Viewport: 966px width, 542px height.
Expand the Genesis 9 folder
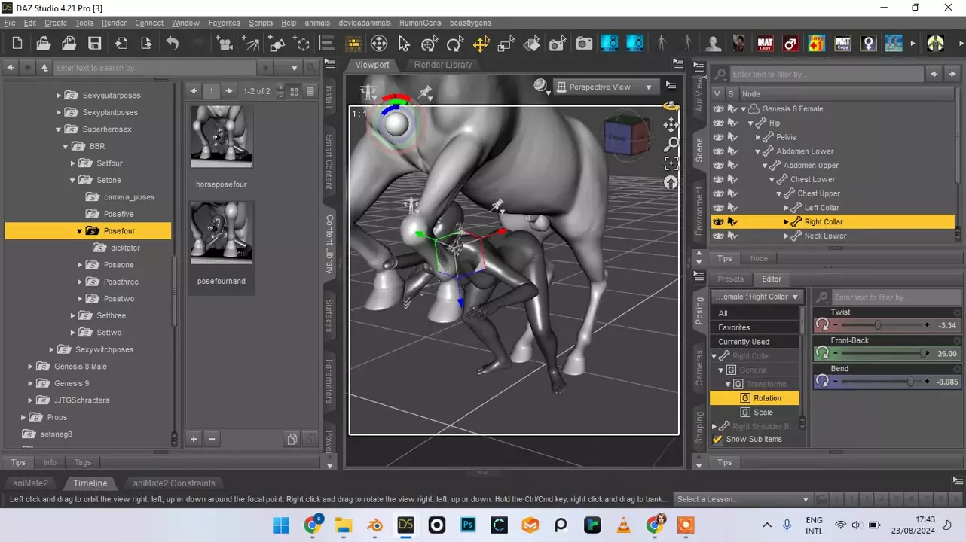(30, 383)
